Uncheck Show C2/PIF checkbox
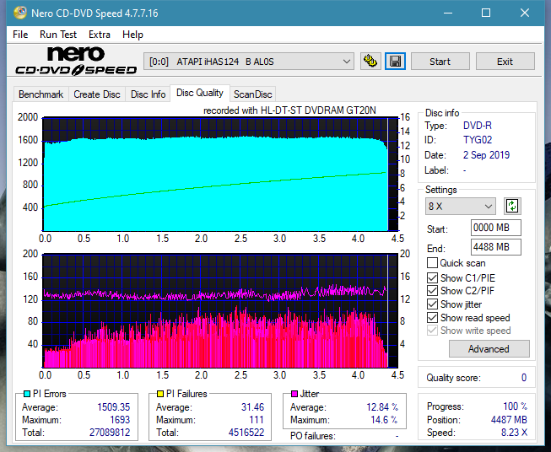The image size is (551, 452). coord(432,291)
